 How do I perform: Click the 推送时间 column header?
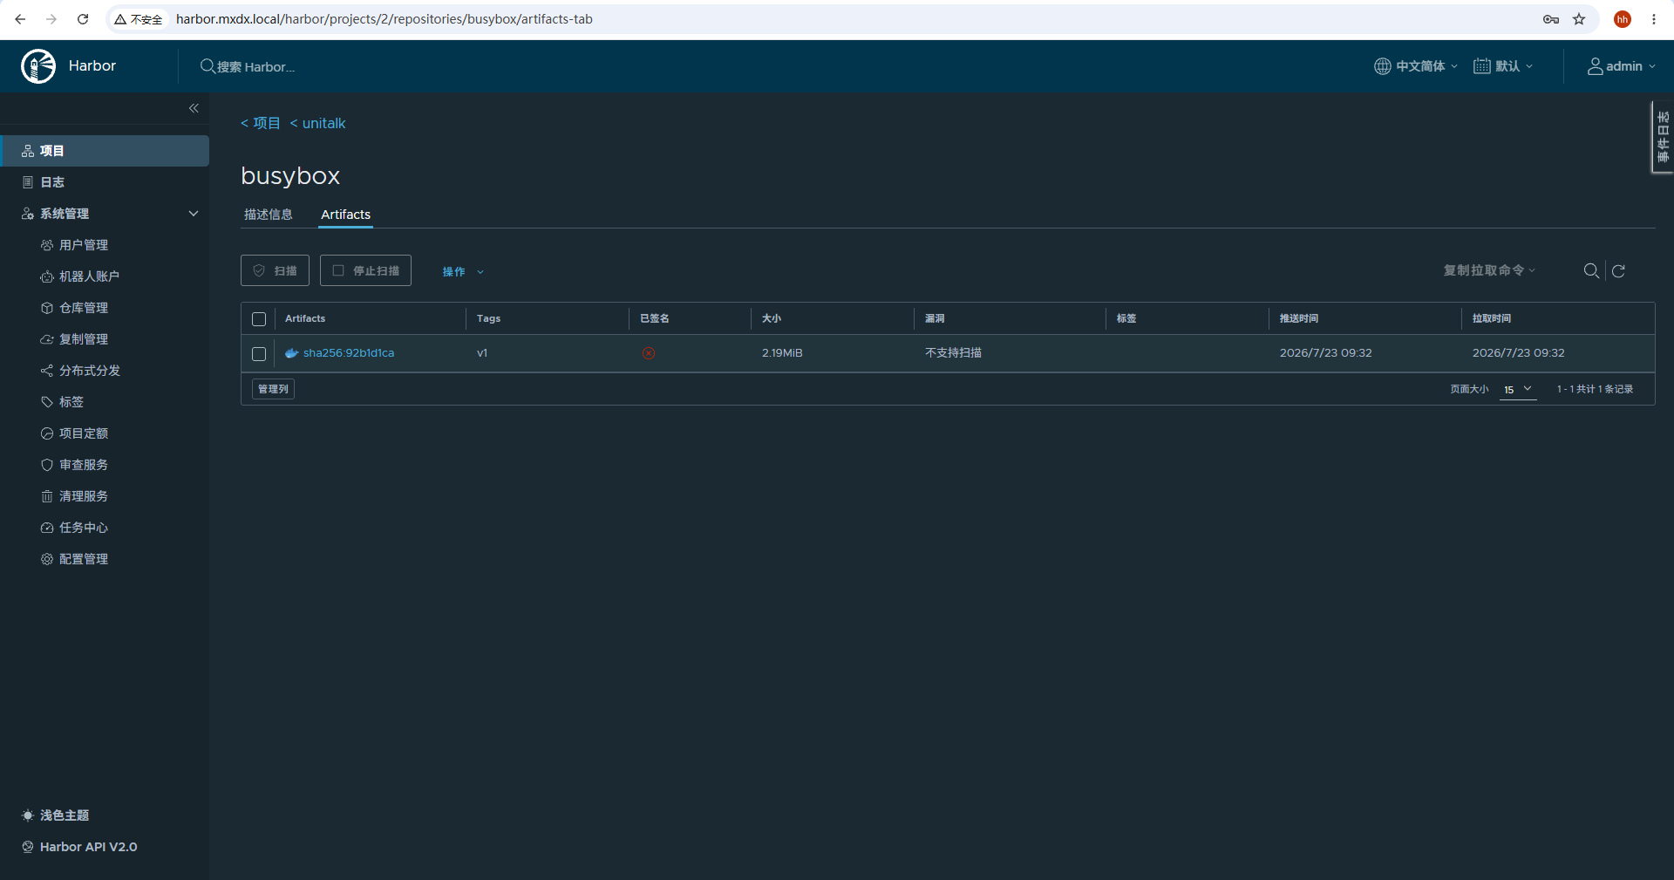(x=1298, y=318)
